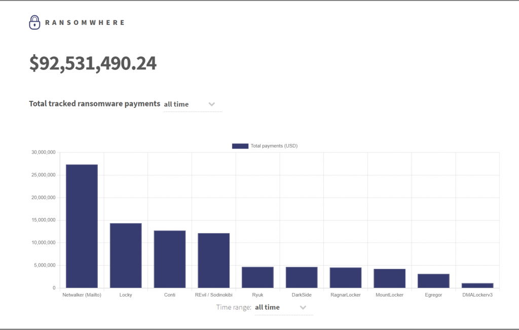This screenshot has height=330, width=519.
Task: Click the small DMALockerv3 bar
Action: point(477,285)
